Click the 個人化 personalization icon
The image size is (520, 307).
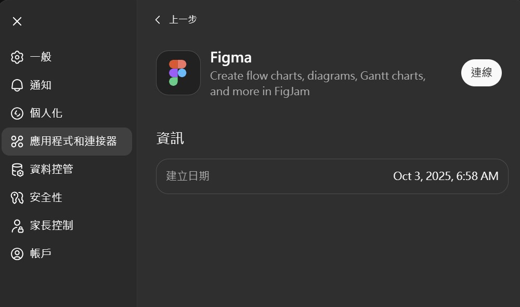pos(17,113)
